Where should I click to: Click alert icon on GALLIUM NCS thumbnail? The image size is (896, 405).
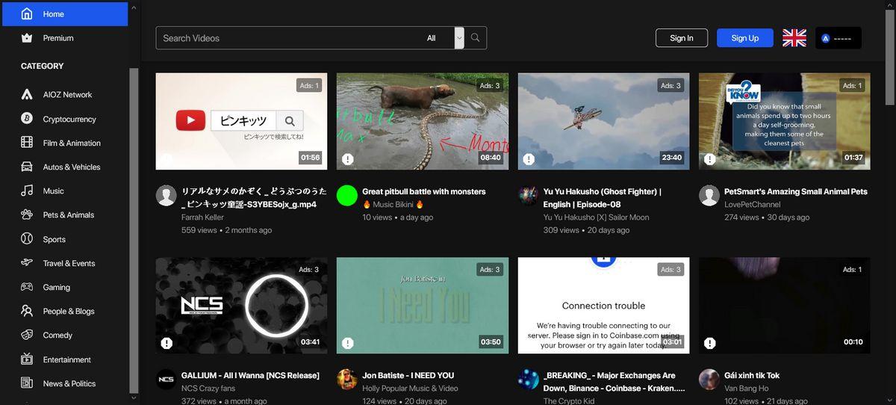pos(167,343)
